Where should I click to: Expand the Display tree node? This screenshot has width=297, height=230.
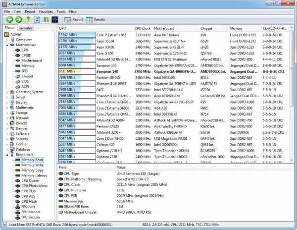click(7, 103)
